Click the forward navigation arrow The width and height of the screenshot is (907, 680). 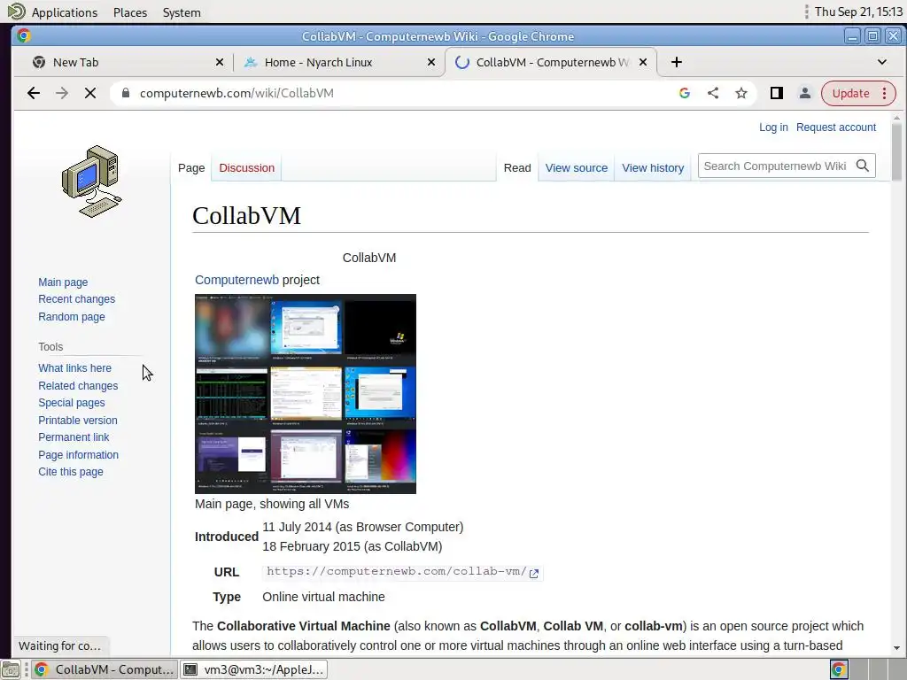pyautogui.click(x=62, y=93)
